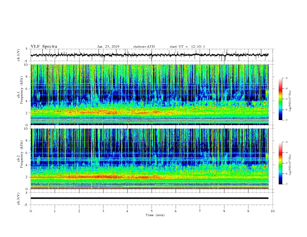Click the time axis tick label "3"
307x237 pixels.
pyautogui.click(x=103, y=211)
